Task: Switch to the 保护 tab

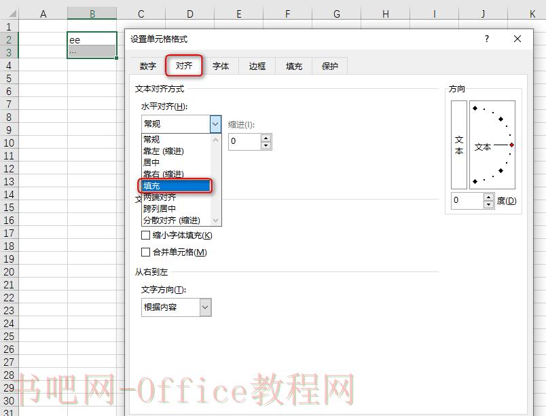Action: [x=330, y=66]
